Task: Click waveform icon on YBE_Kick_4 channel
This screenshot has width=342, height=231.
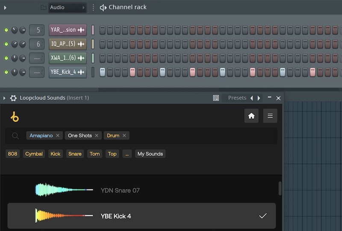Action: (x=81, y=72)
